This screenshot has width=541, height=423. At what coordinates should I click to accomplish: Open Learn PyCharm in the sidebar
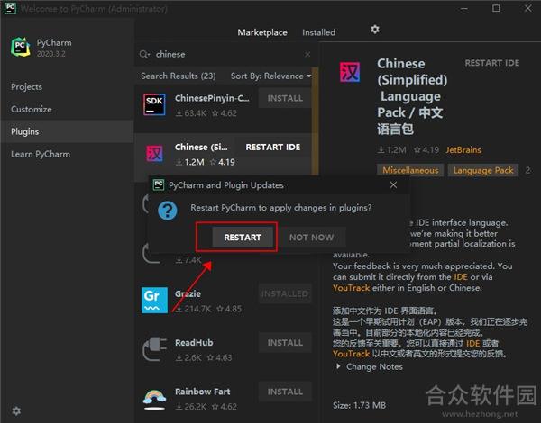41,154
